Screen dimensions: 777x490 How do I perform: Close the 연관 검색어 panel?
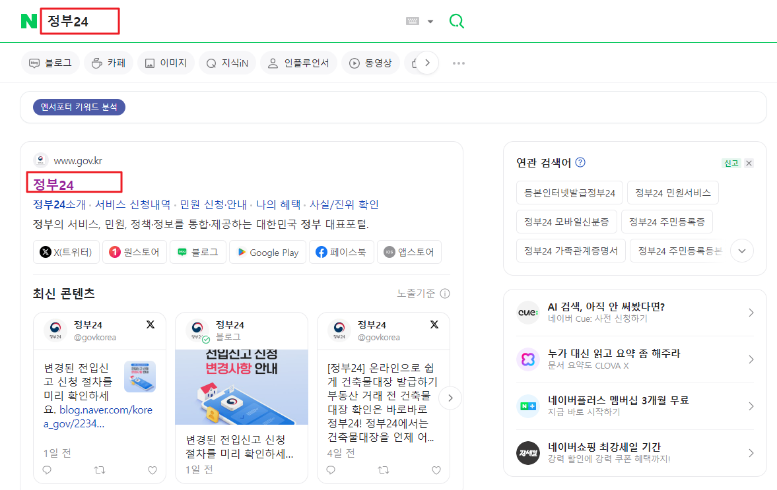point(749,163)
